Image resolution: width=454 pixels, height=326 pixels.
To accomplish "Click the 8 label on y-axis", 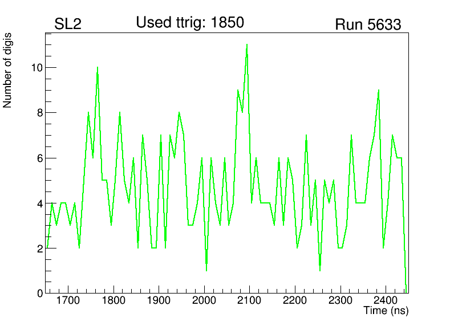I will 38,113.
